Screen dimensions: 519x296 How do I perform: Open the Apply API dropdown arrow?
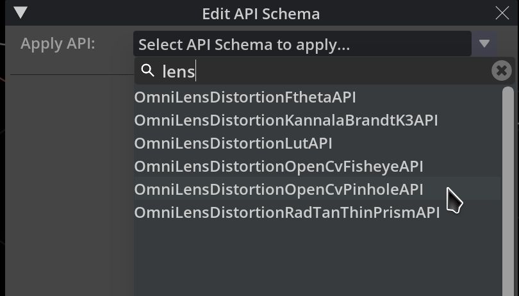click(484, 44)
